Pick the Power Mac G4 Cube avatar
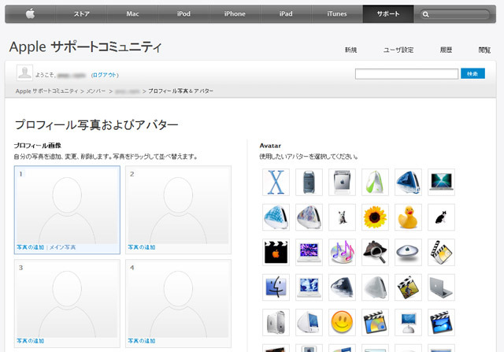This screenshot has height=352, width=504. tap(342, 182)
